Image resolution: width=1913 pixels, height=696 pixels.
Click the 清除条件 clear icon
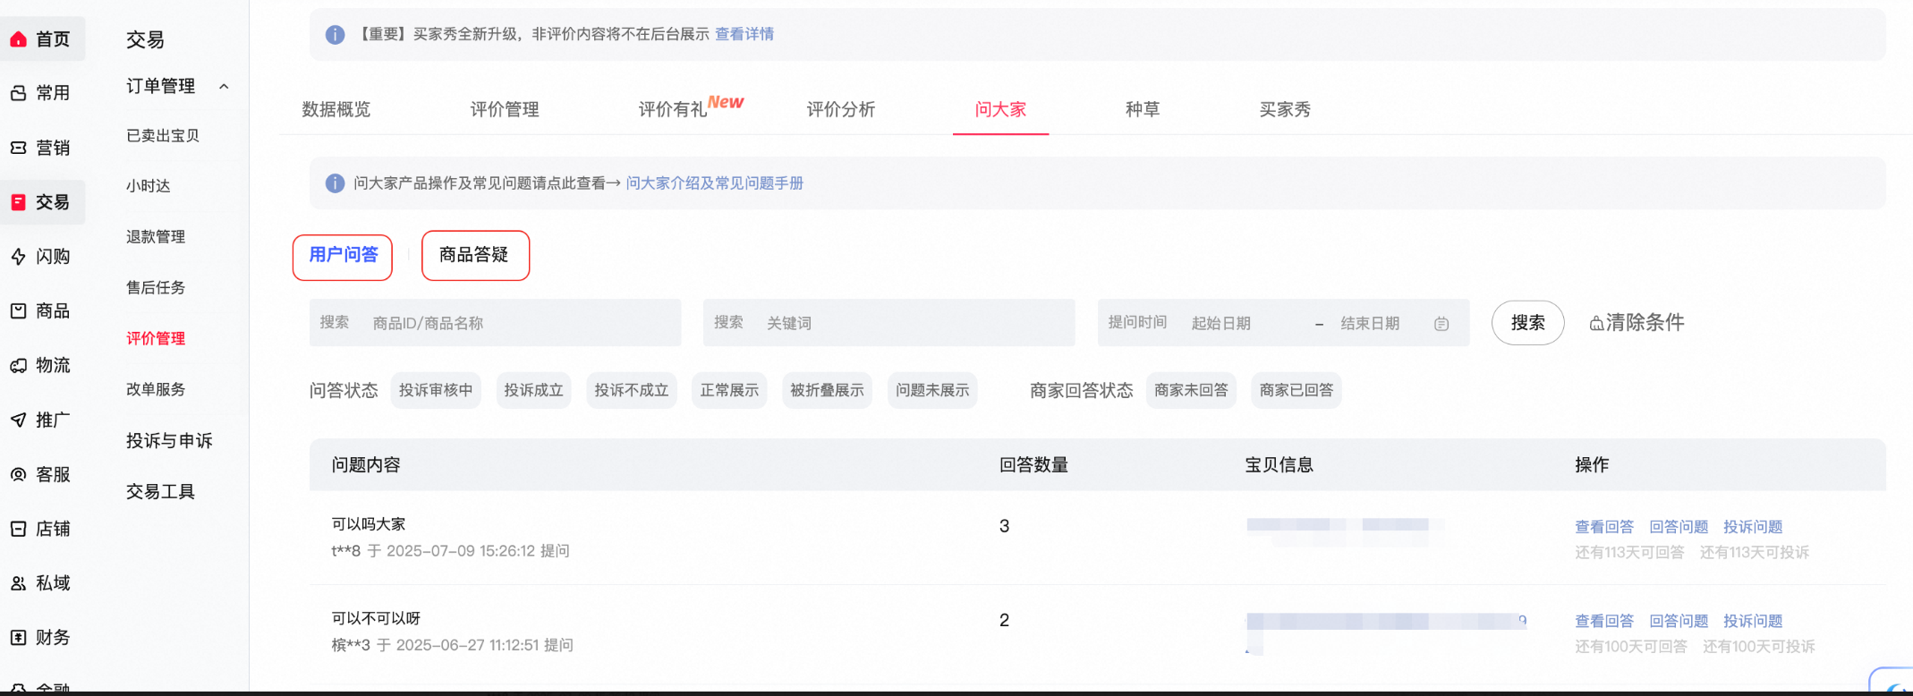(1595, 324)
